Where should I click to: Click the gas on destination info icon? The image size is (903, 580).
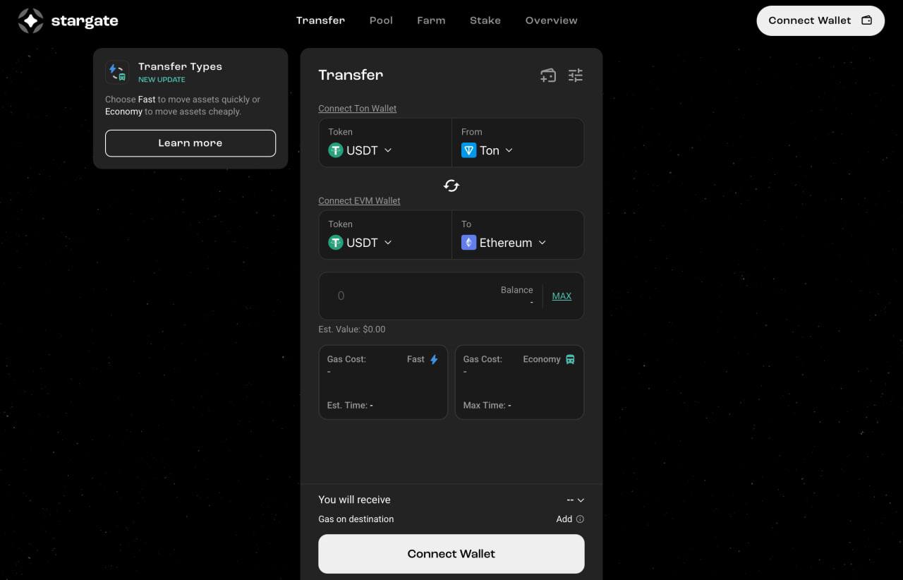coord(580,519)
